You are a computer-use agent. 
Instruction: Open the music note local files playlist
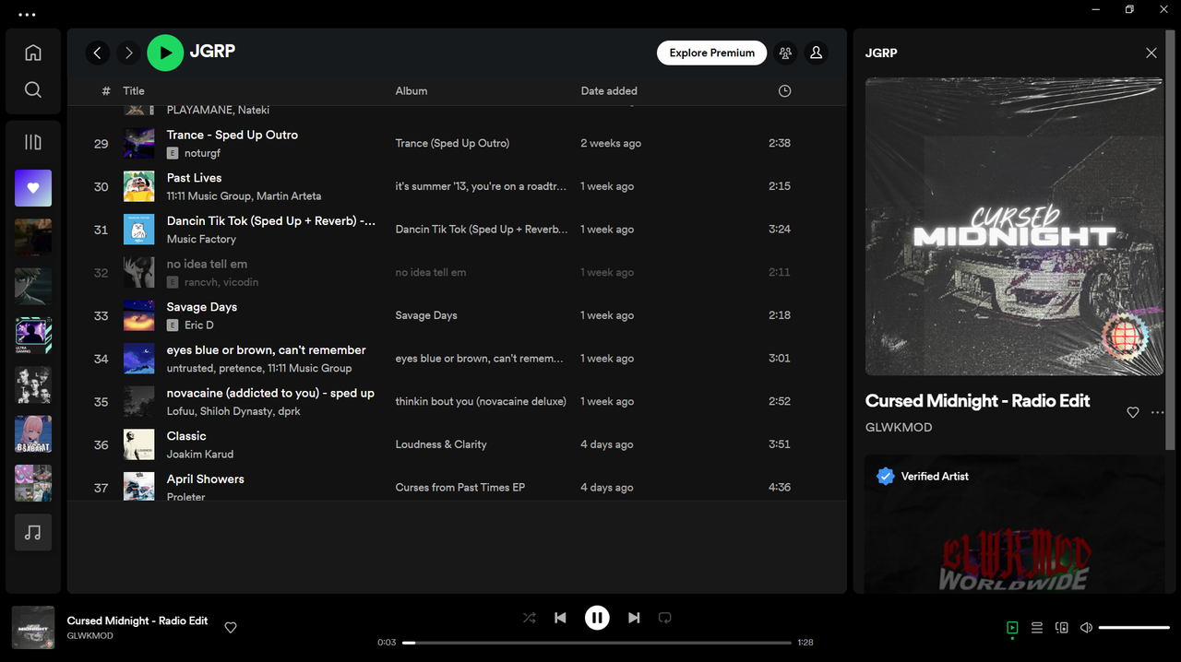point(33,533)
